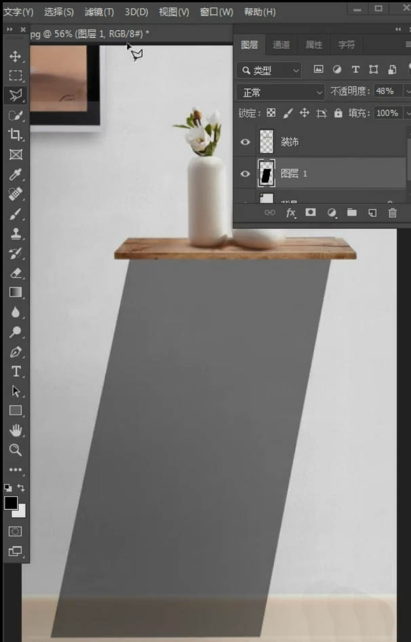411x642 pixels.
Task: Select the Clone Stamp tool
Action: point(15,233)
